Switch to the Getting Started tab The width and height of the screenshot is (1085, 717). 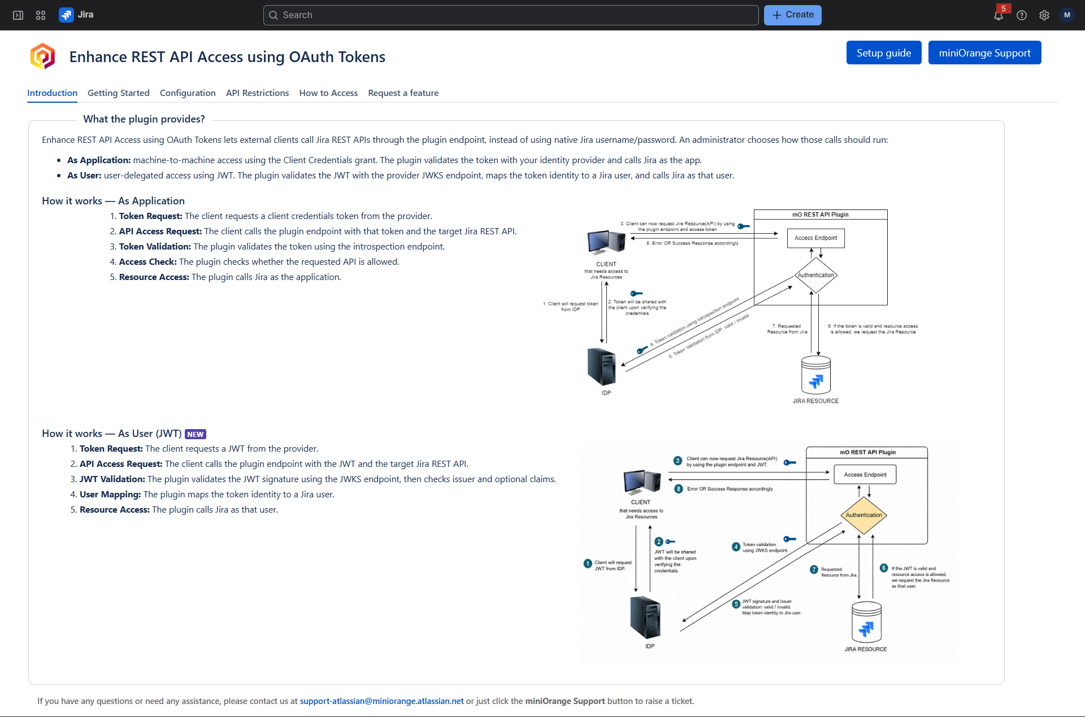coord(119,93)
